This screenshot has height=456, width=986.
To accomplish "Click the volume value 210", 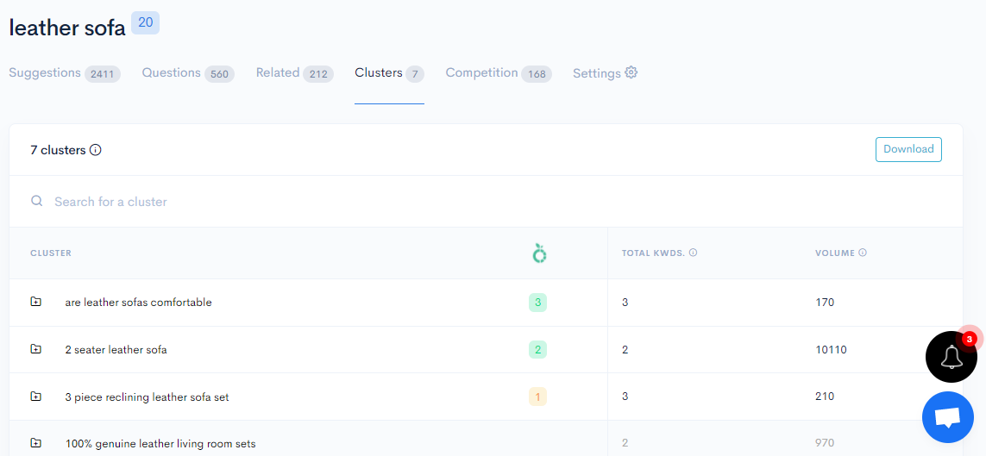I will pyautogui.click(x=825, y=397).
